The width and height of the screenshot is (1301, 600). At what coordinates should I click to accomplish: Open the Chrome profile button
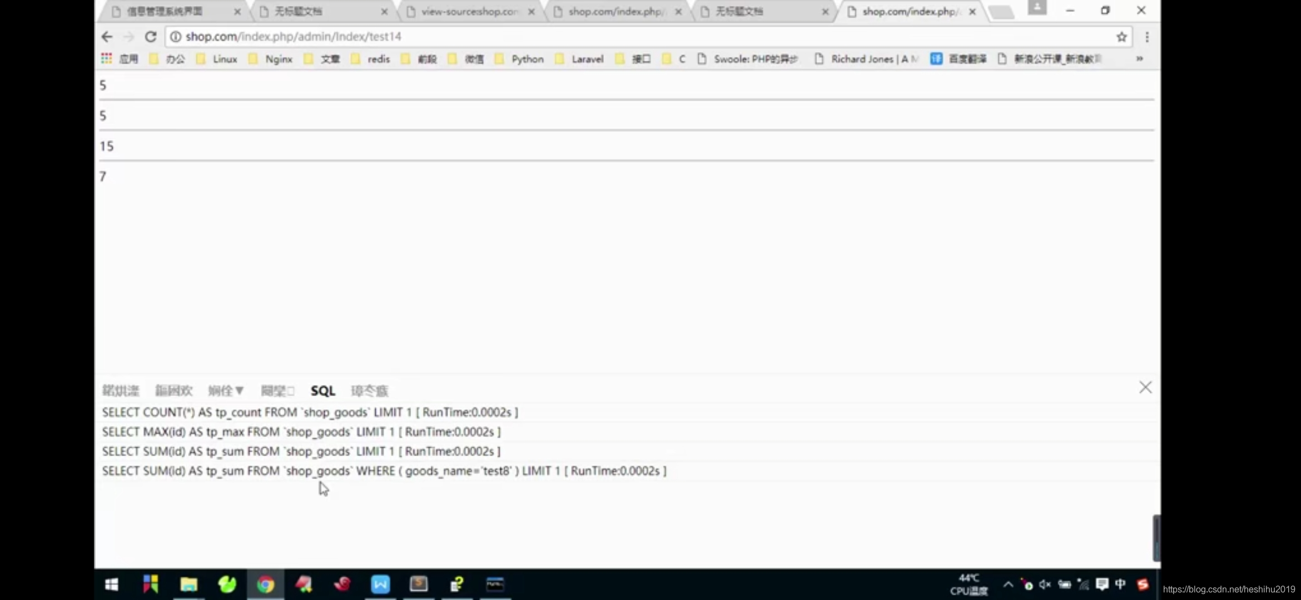[x=1037, y=8]
